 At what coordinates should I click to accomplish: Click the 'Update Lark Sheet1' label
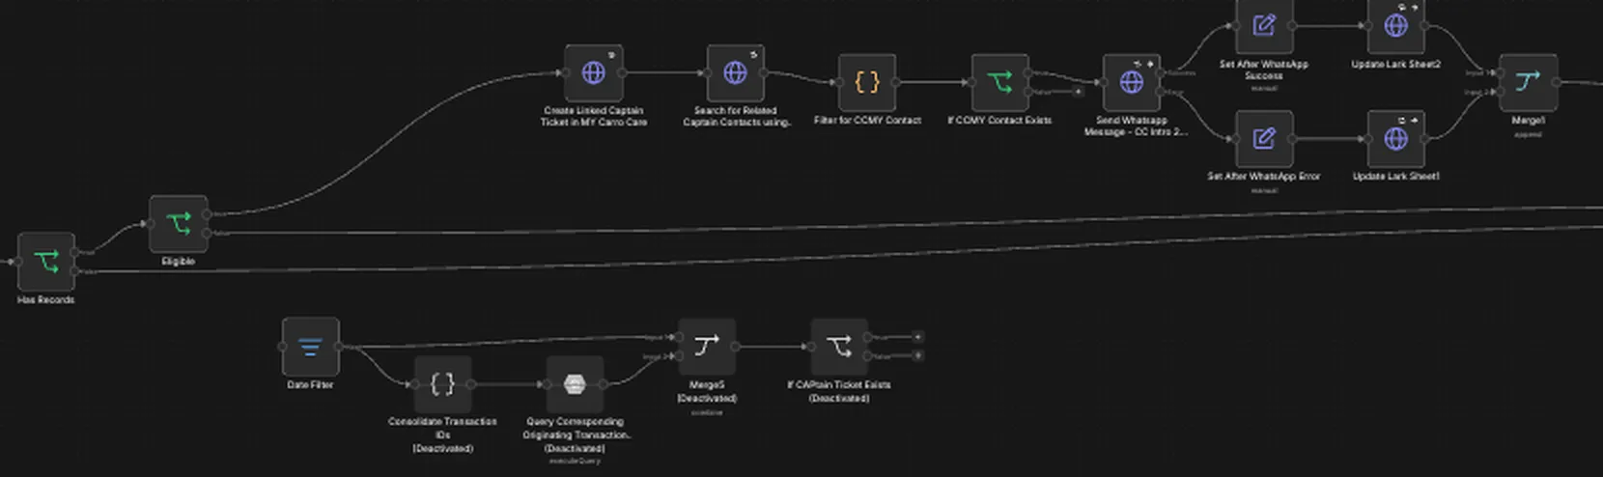[x=1396, y=177]
